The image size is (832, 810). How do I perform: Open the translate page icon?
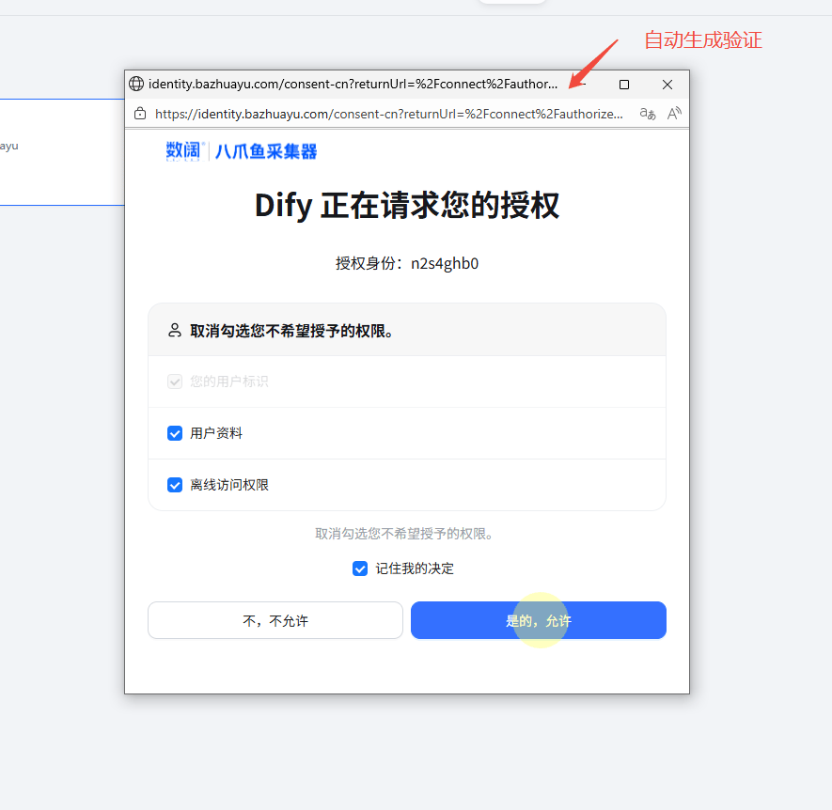(648, 114)
